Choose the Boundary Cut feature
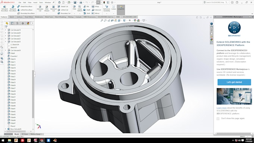 click(x=64, y=13)
